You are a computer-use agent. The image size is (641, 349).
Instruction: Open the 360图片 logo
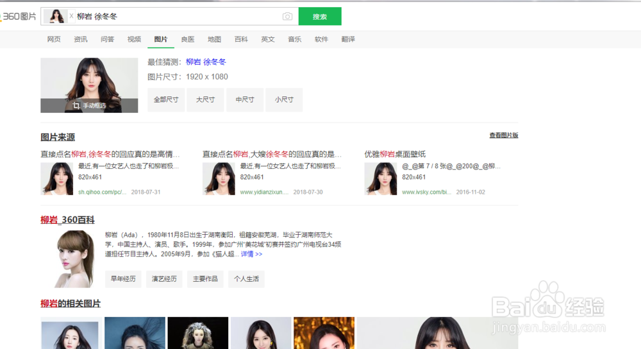19,17
